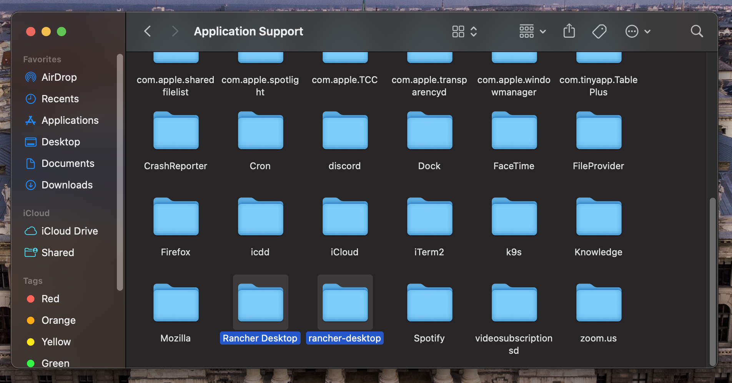The image size is (732, 383).
Task: Open the view options dropdown chevron
Action: (474, 31)
